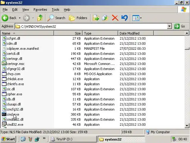Expand the quick launch chevron
Image resolution: width=190 pixels, height=143 pixels.
tap(44, 138)
